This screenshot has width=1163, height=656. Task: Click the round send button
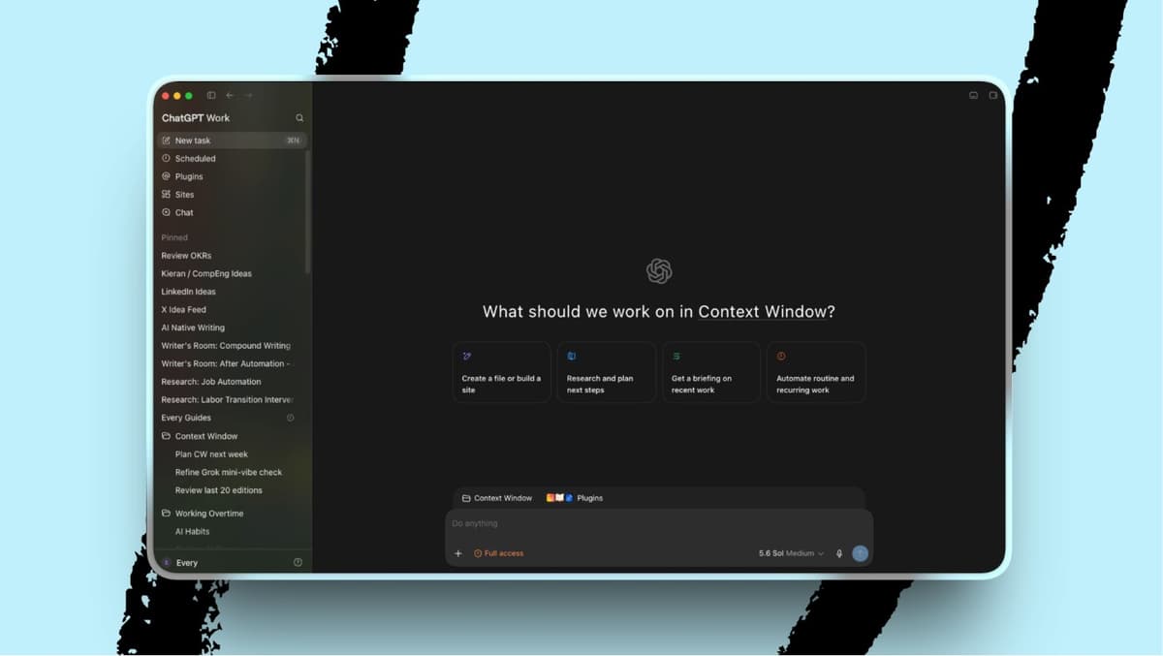tap(860, 553)
